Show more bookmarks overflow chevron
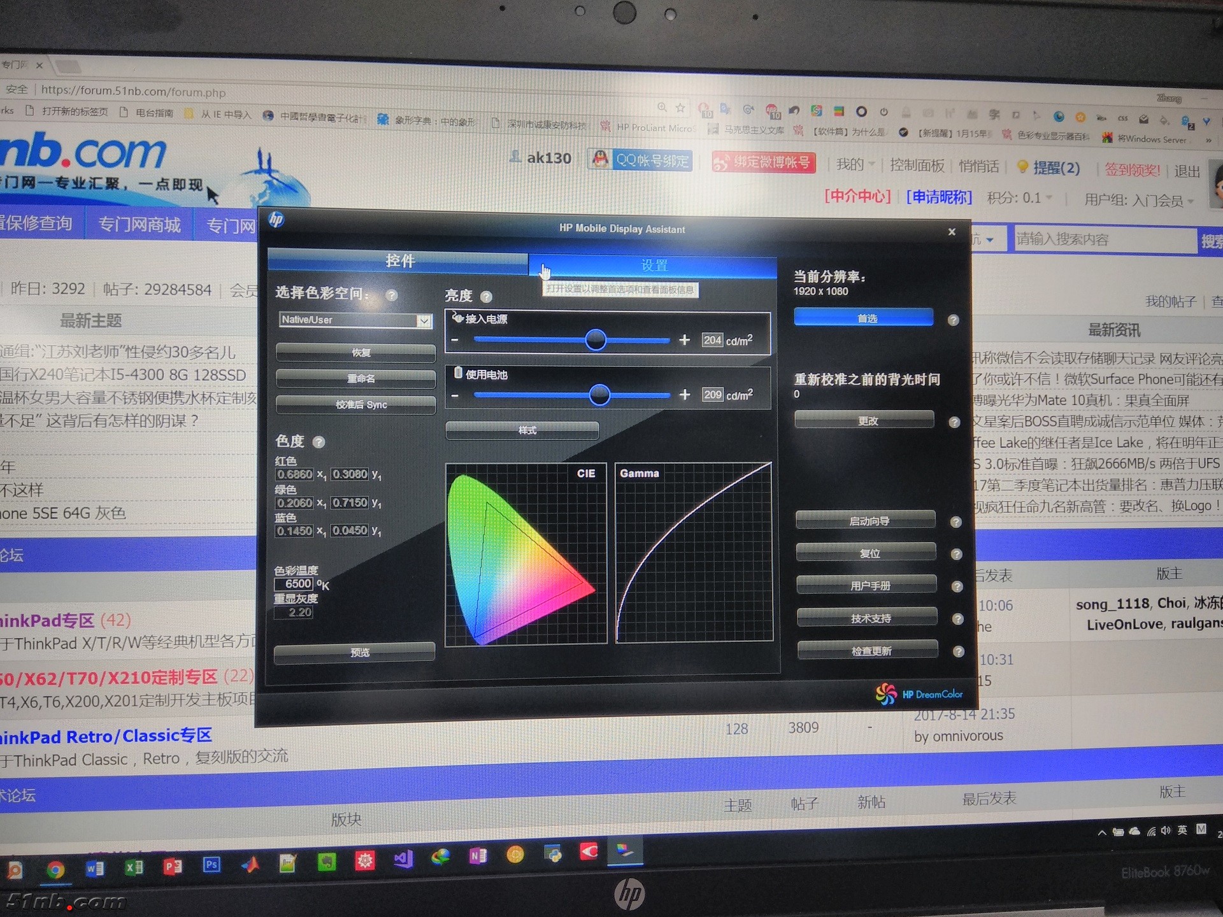1223x917 pixels. click(x=1208, y=140)
